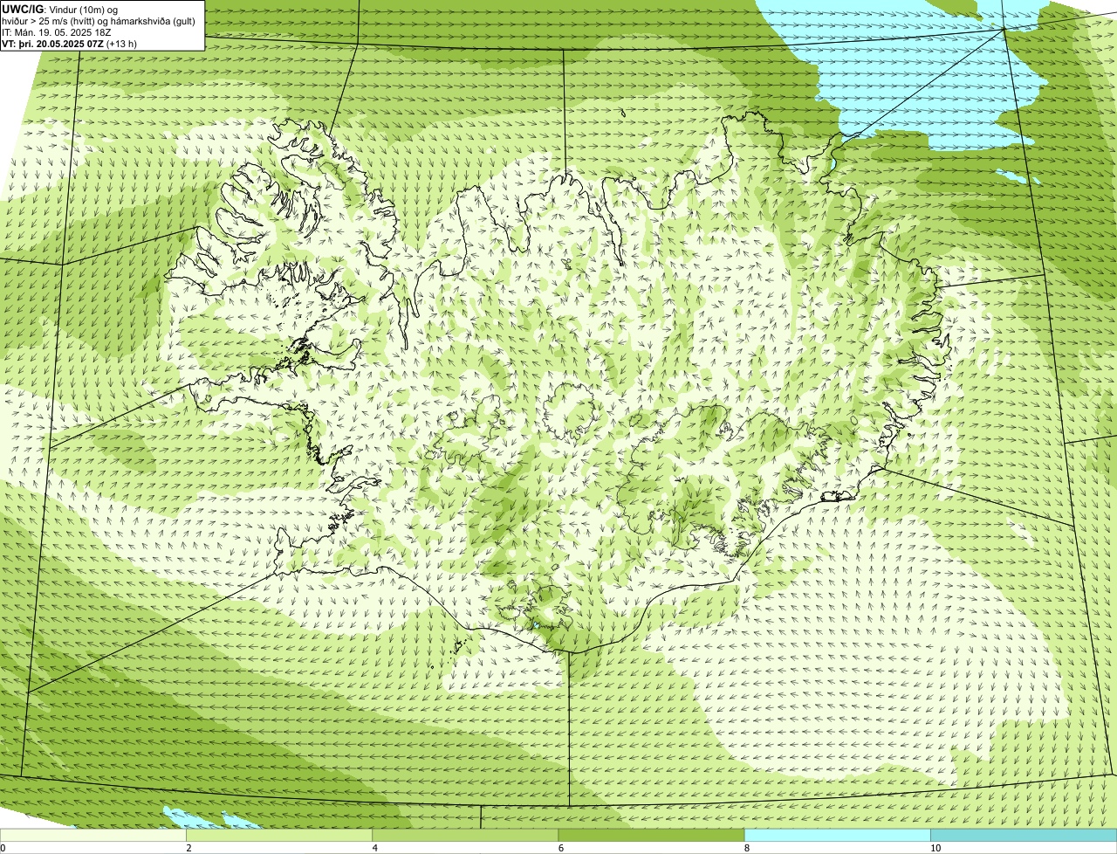Click the 8–10 m/s light cyan legend segment
The height and width of the screenshot is (854, 1117).
(x=838, y=836)
